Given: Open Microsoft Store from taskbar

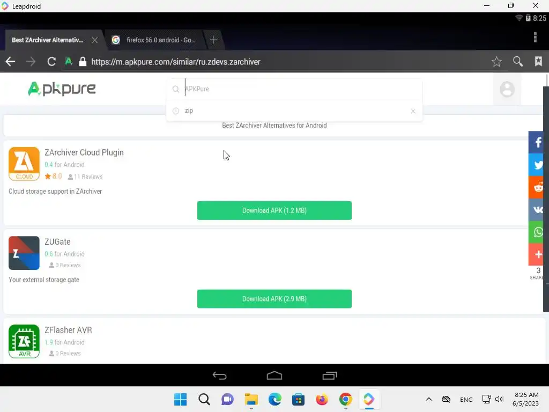Looking at the screenshot, I should (x=298, y=399).
